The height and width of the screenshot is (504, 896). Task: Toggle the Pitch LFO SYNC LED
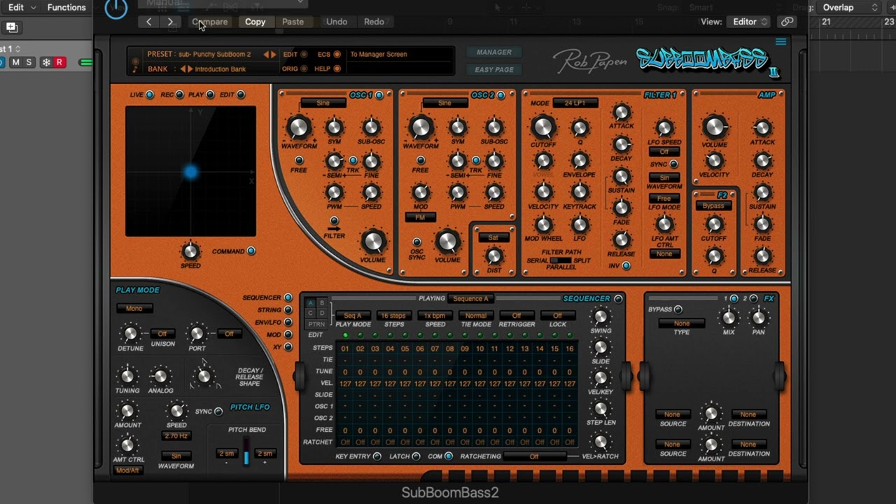point(218,412)
